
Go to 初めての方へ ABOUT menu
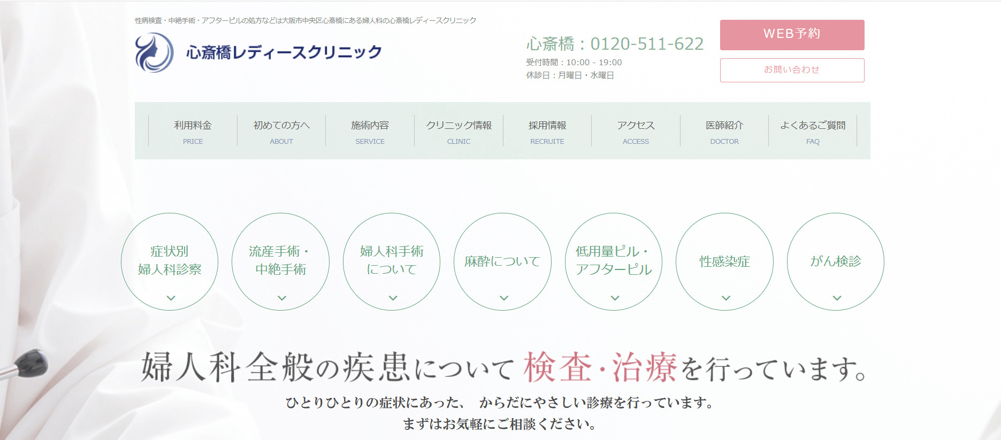pos(281,132)
